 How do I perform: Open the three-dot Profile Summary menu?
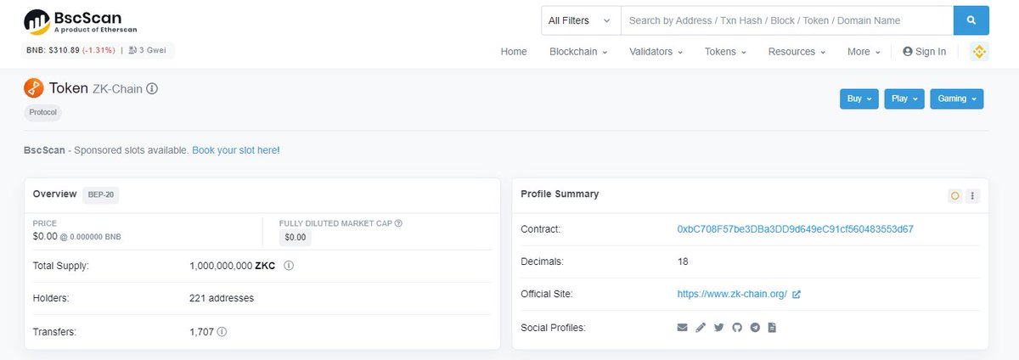(x=973, y=195)
